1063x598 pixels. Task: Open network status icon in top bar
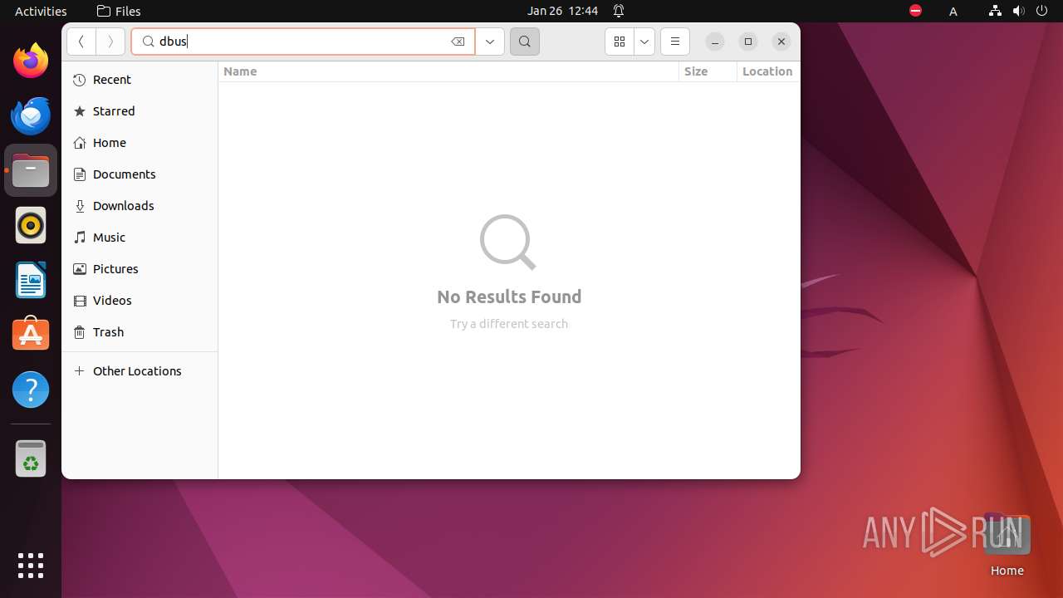(995, 11)
